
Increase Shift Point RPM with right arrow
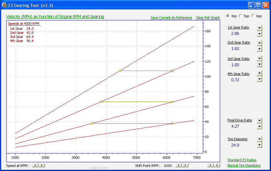coord(186,165)
